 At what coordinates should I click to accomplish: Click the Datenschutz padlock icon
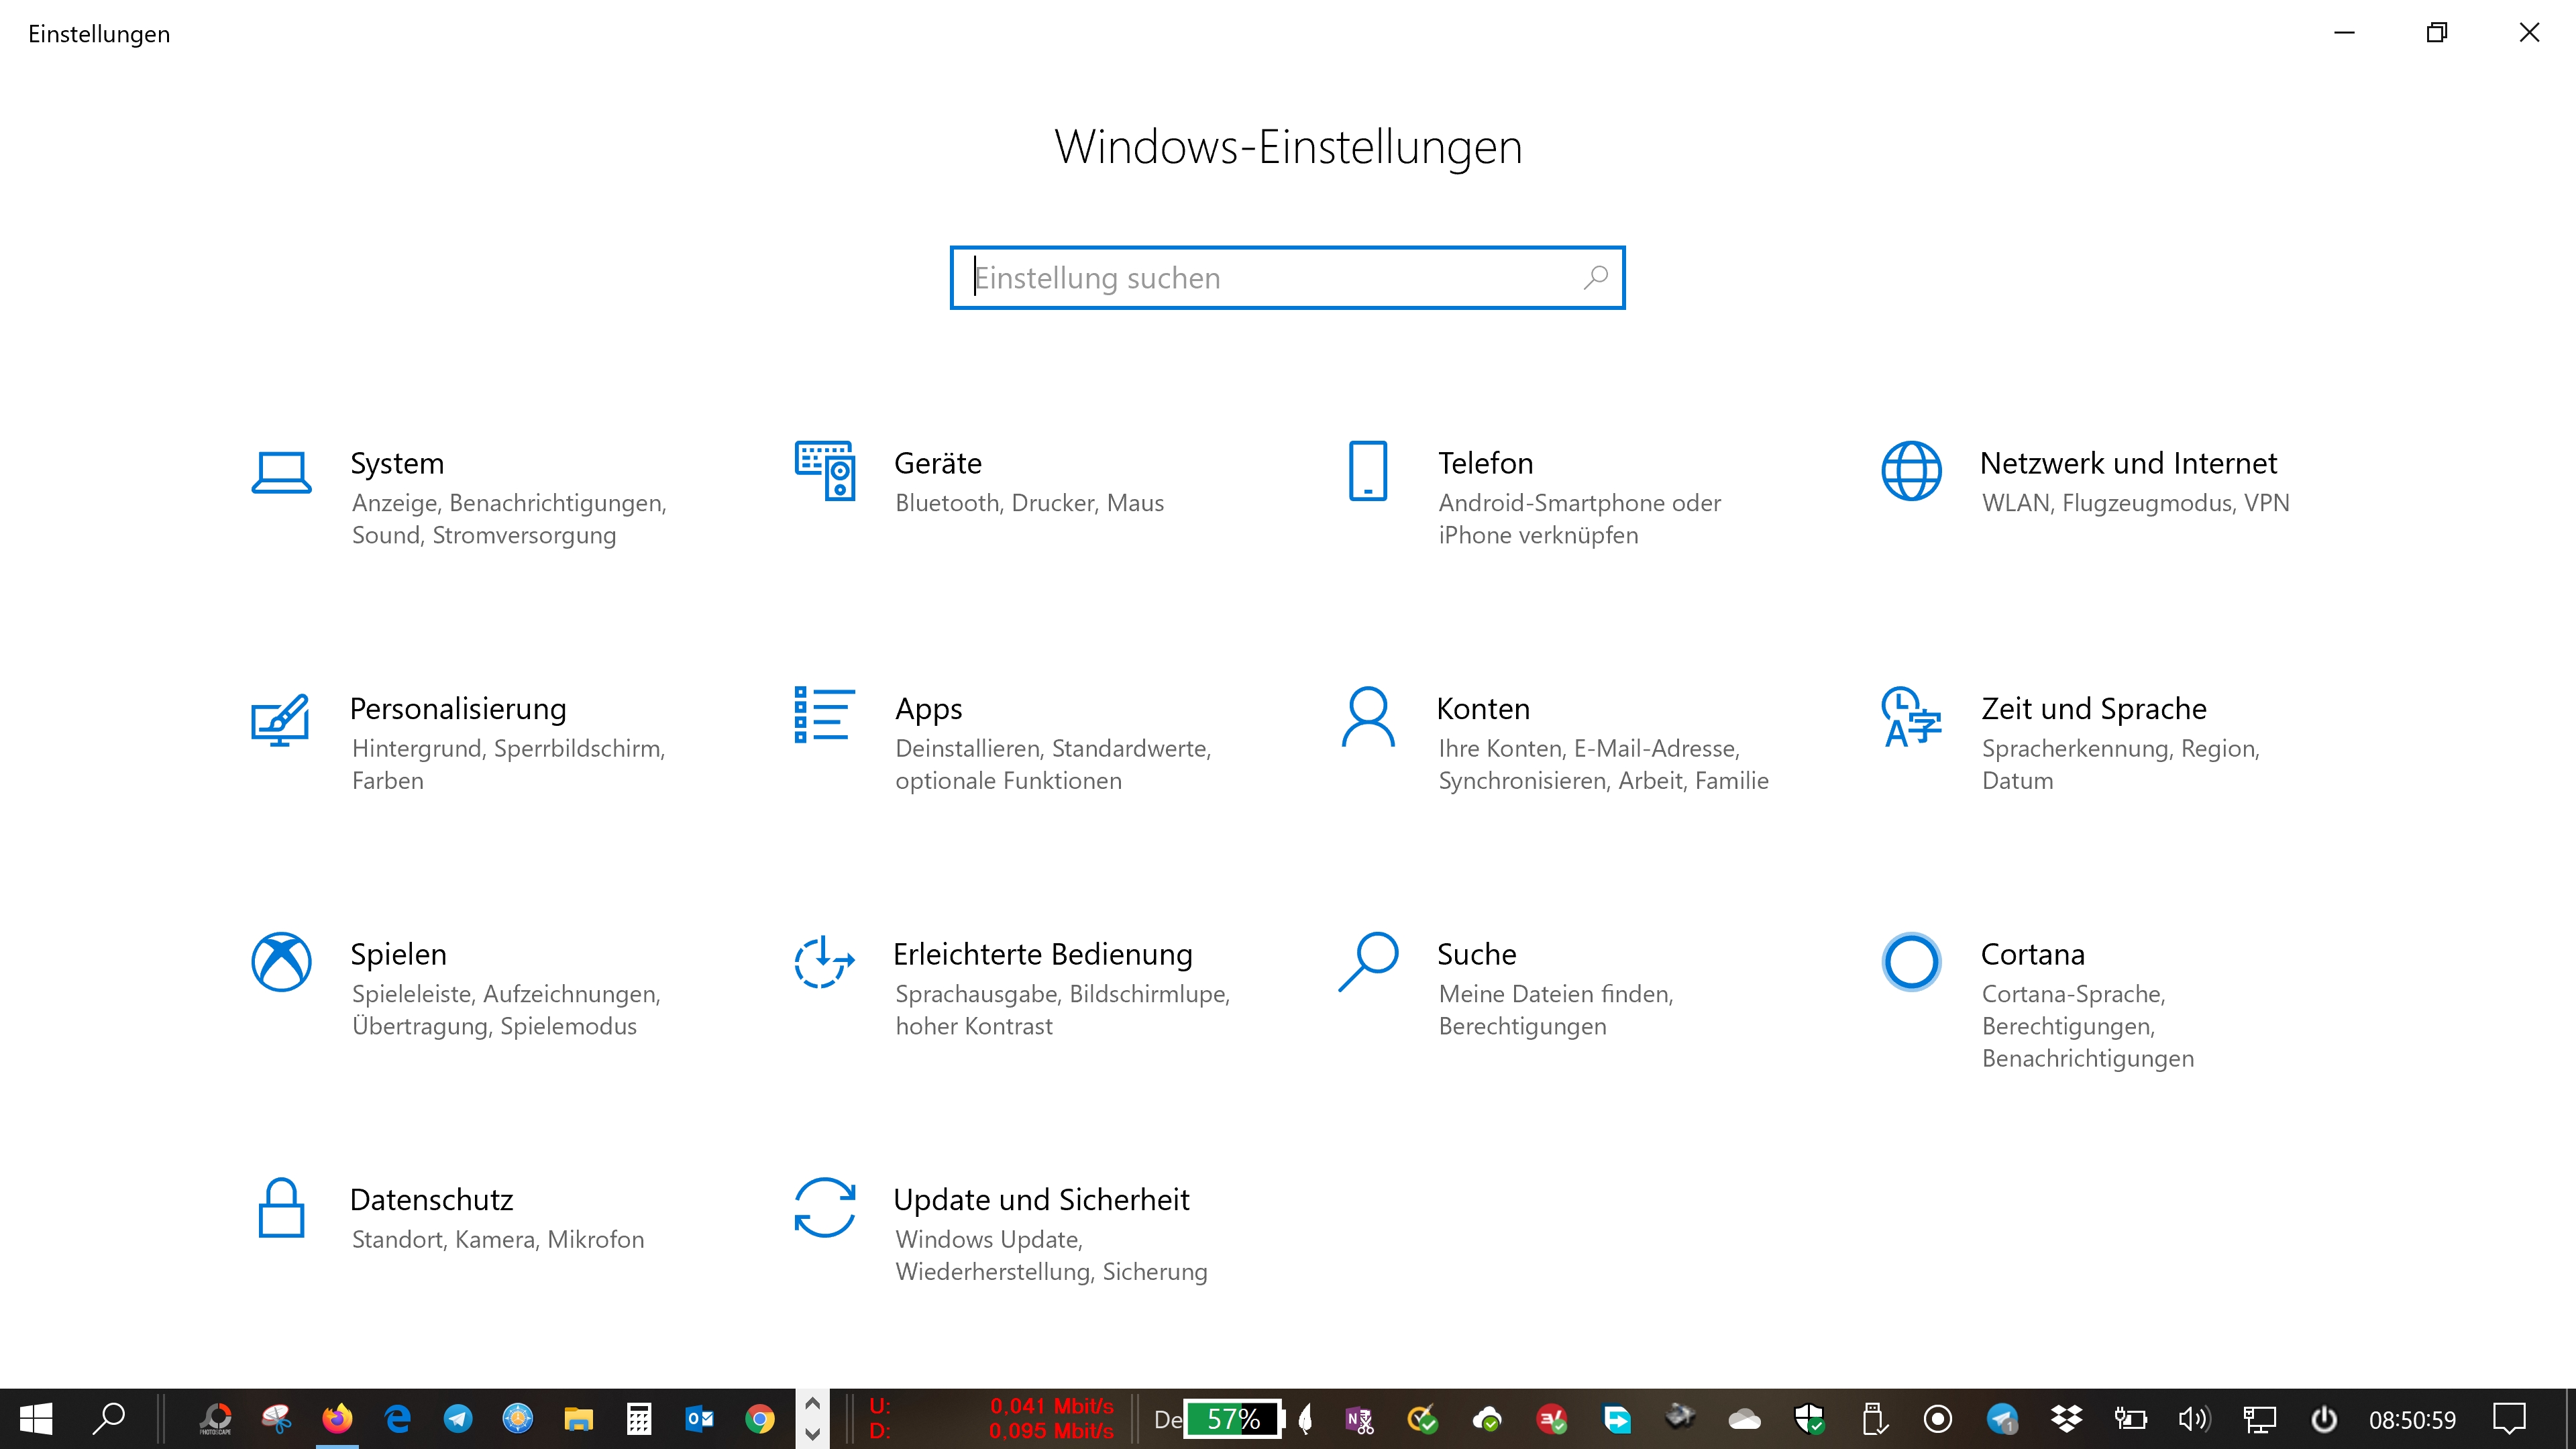pos(281,1208)
